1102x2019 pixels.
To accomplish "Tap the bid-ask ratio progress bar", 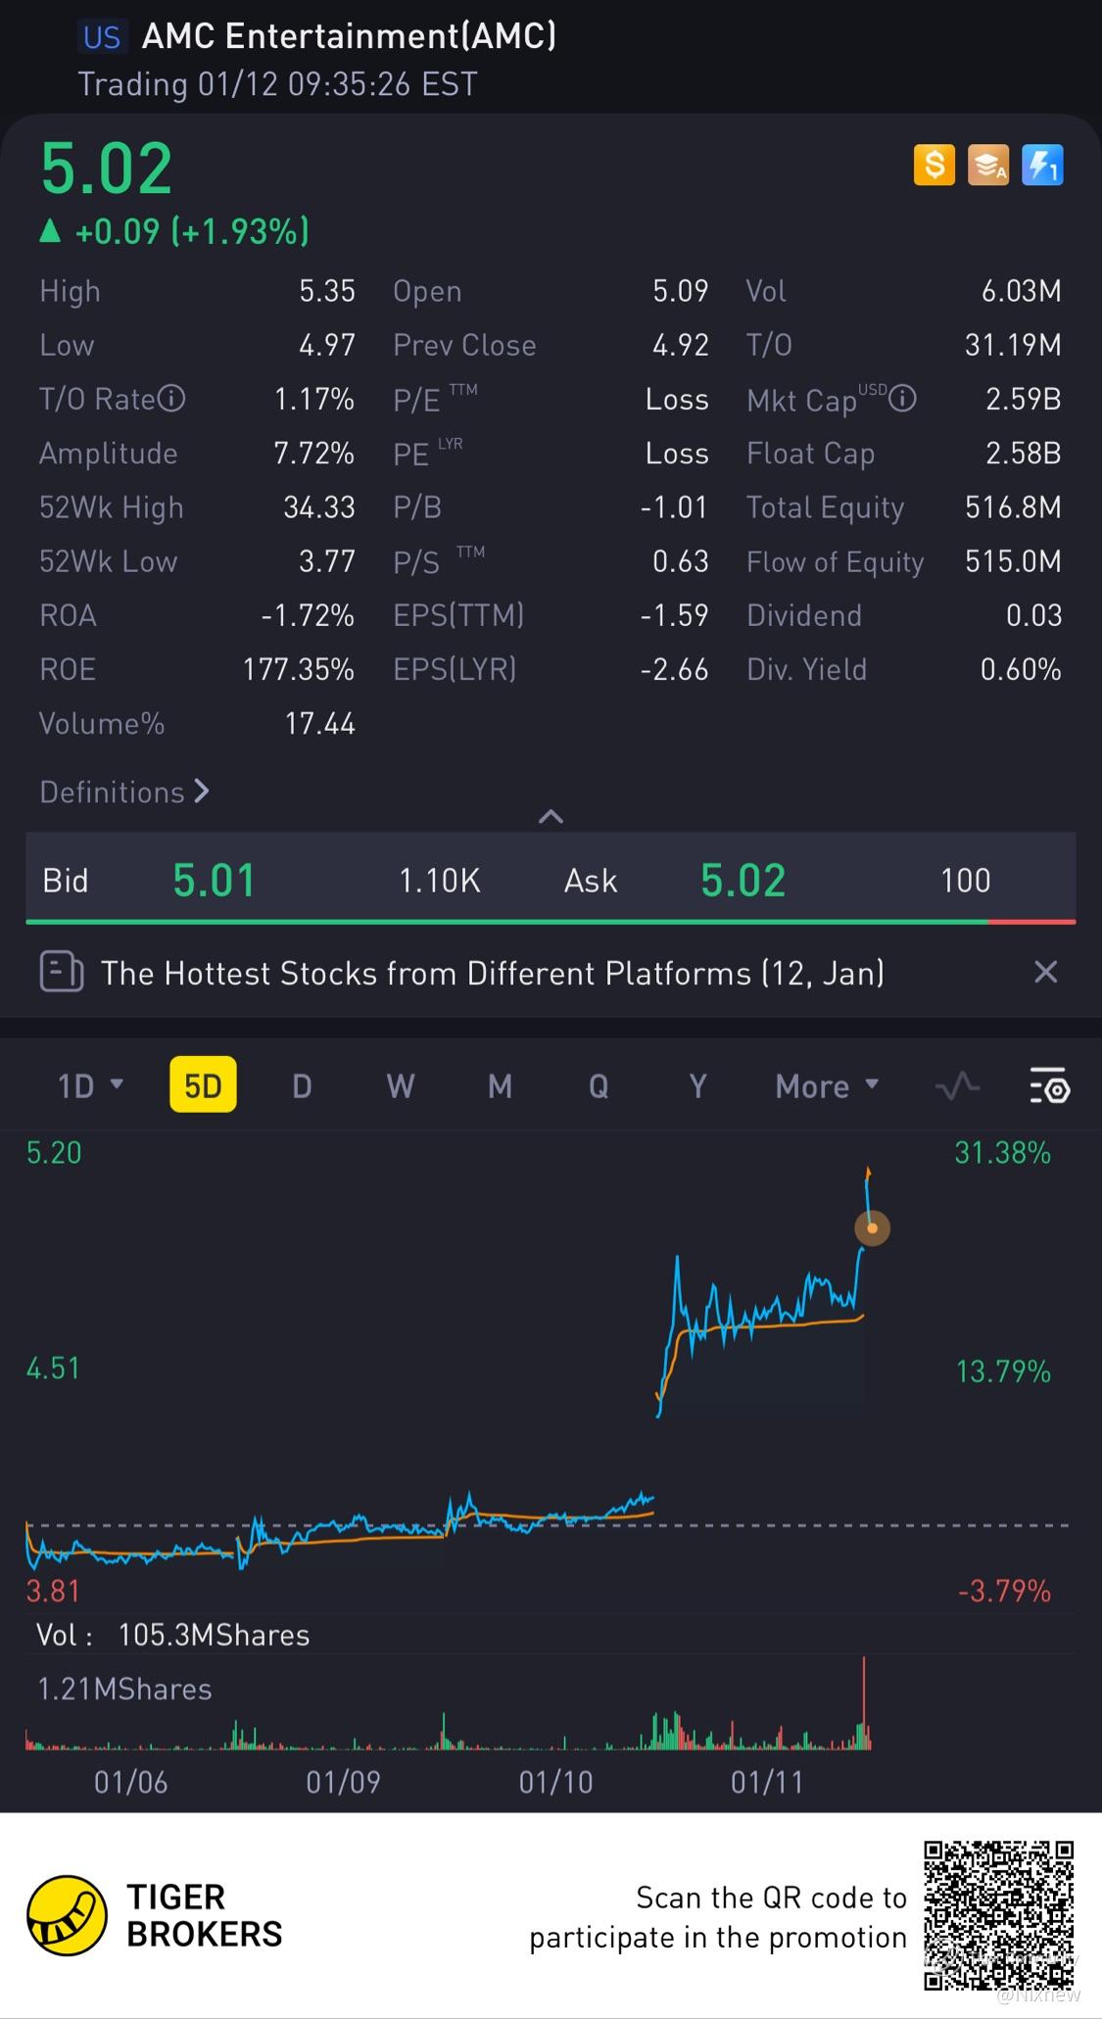I will (551, 922).
